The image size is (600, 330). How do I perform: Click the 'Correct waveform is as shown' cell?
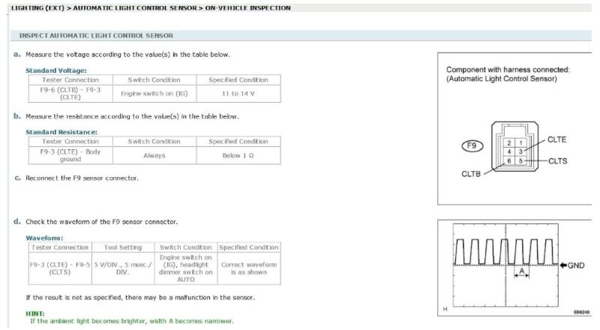(248, 269)
